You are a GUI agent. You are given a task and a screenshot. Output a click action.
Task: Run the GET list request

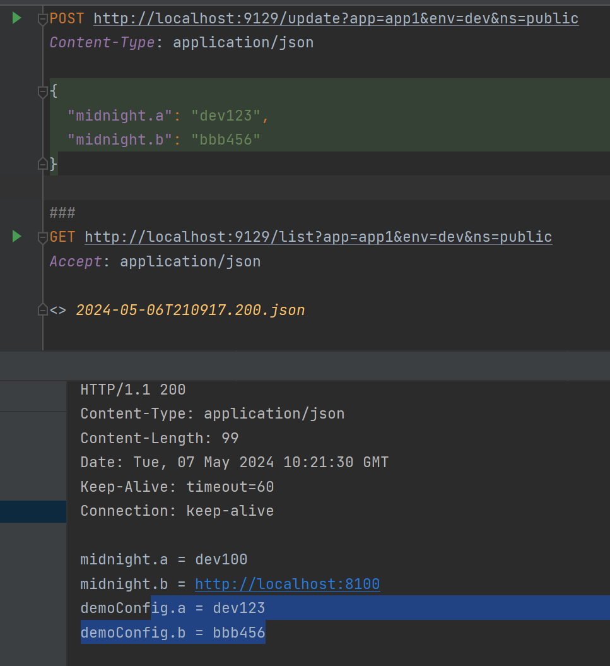[x=17, y=236]
